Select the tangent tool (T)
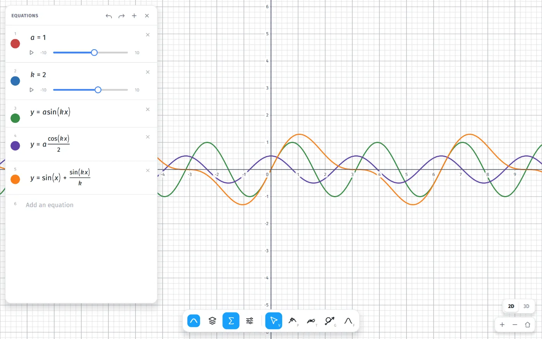 (x=311, y=321)
